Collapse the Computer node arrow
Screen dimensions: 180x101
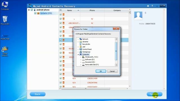coord(78,54)
